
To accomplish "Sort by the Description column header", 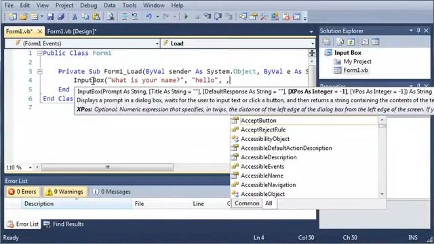I will [x=77, y=203].
